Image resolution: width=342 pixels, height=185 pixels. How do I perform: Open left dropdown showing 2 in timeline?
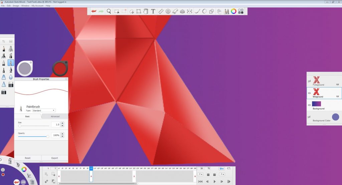[201, 174]
